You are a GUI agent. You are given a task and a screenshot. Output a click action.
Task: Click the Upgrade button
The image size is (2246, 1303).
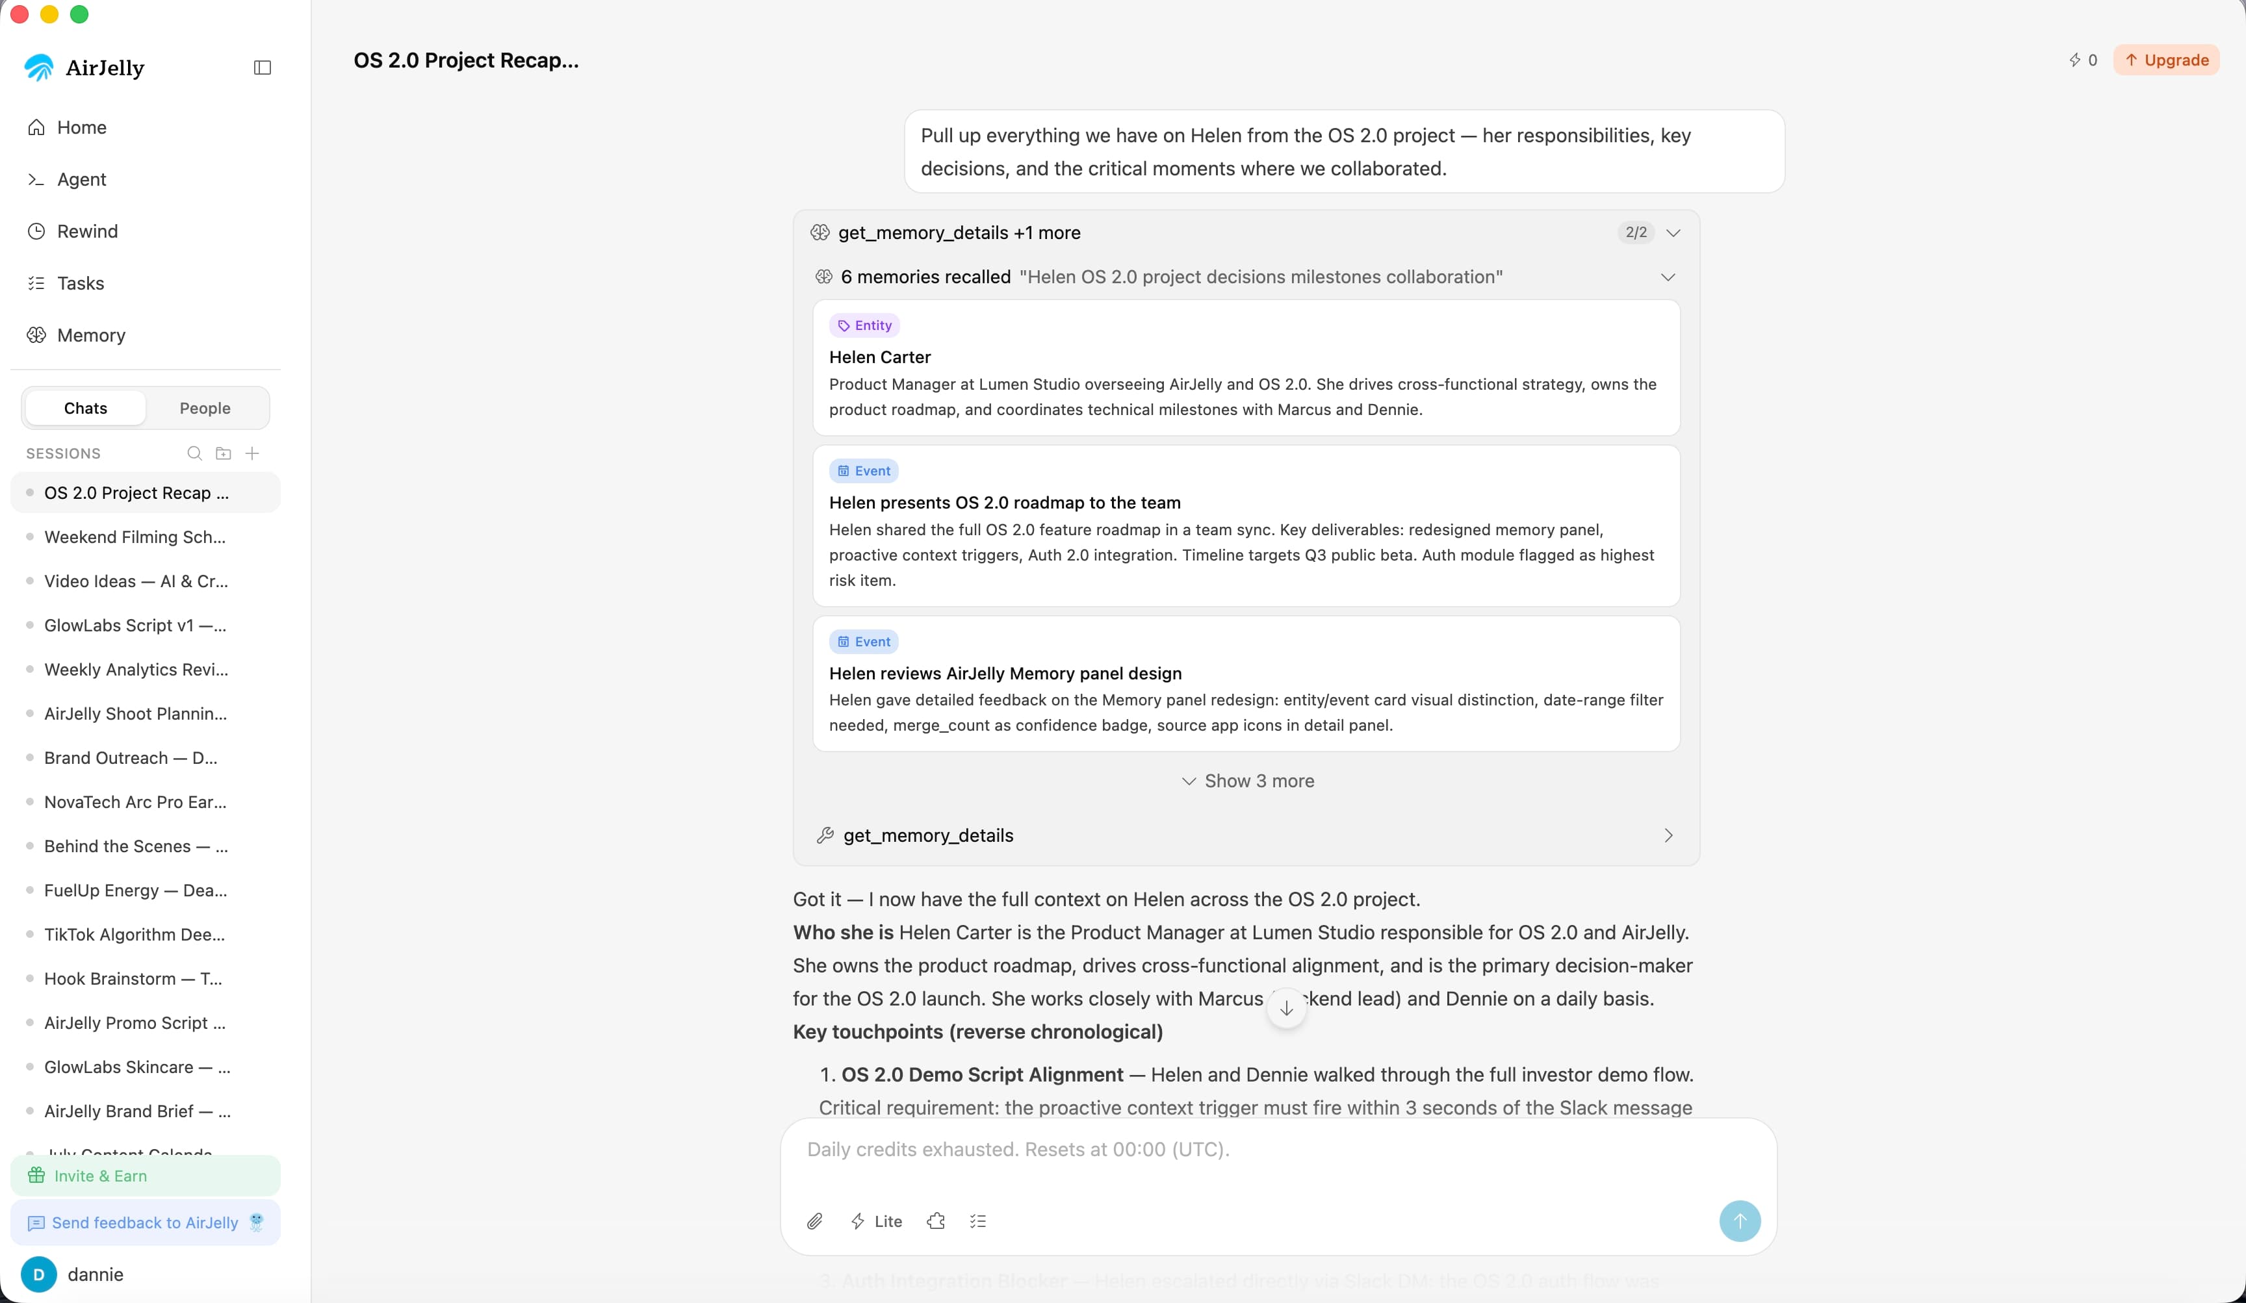pos(2166,60)
